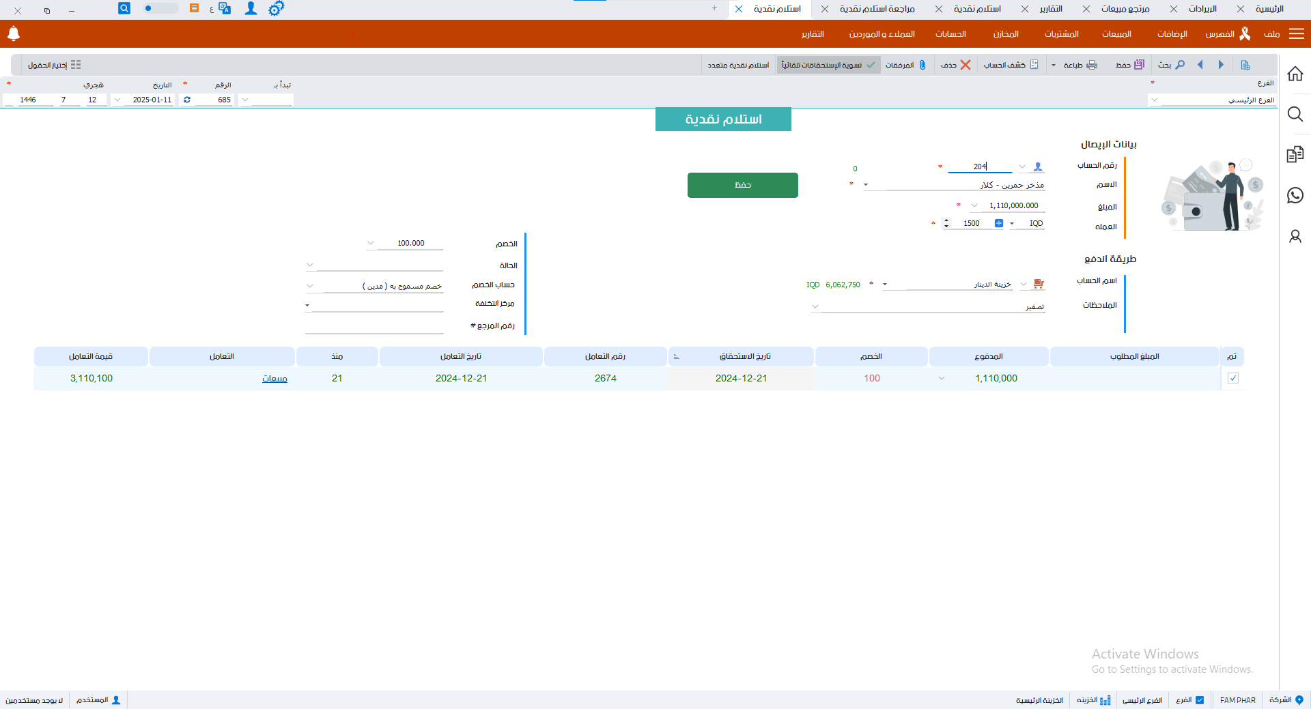Switch to the cash receipt review tab
The width and height of the screenshot is (1311, 709).
pyautogui.click(x=877, y=9)
